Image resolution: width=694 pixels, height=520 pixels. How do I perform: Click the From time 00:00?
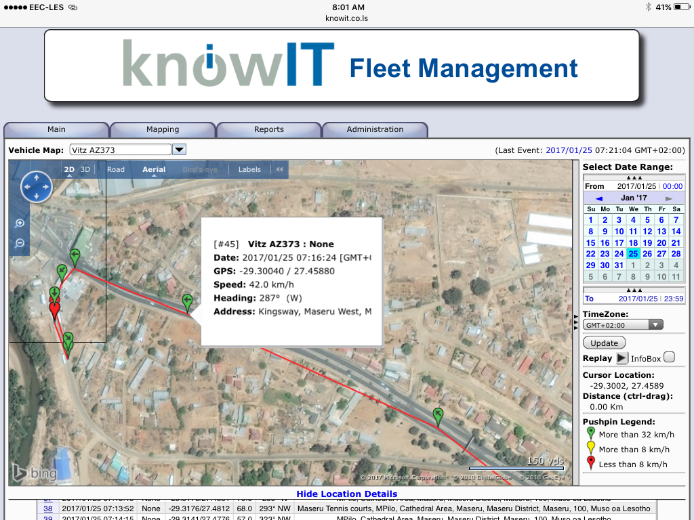672,186
